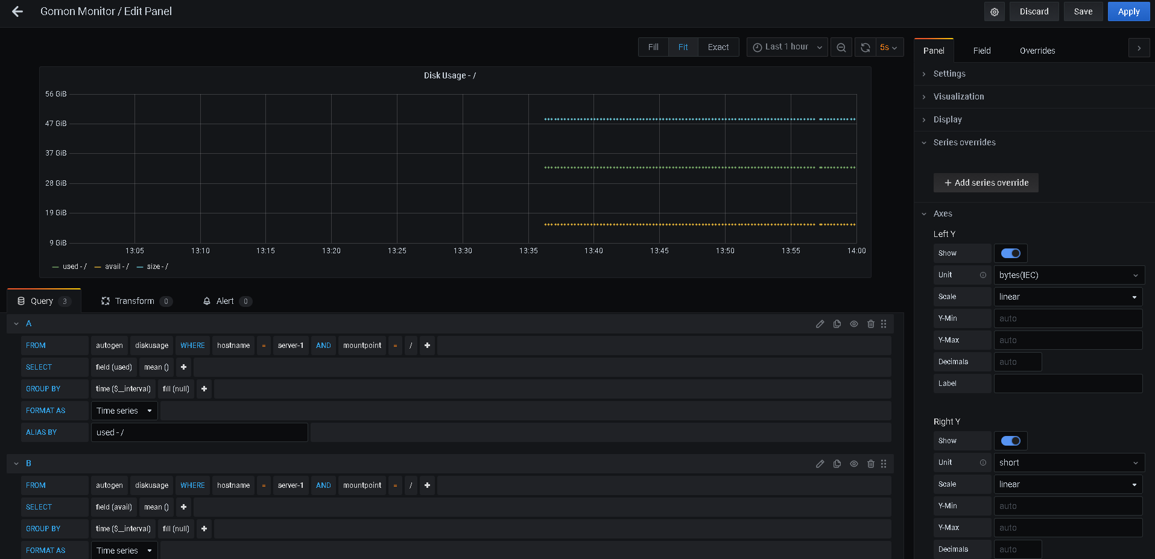This screenshot has height=559, width=1155.
Task: Duplicate query A
Action: pyautogui.click(x=837, y=324)
